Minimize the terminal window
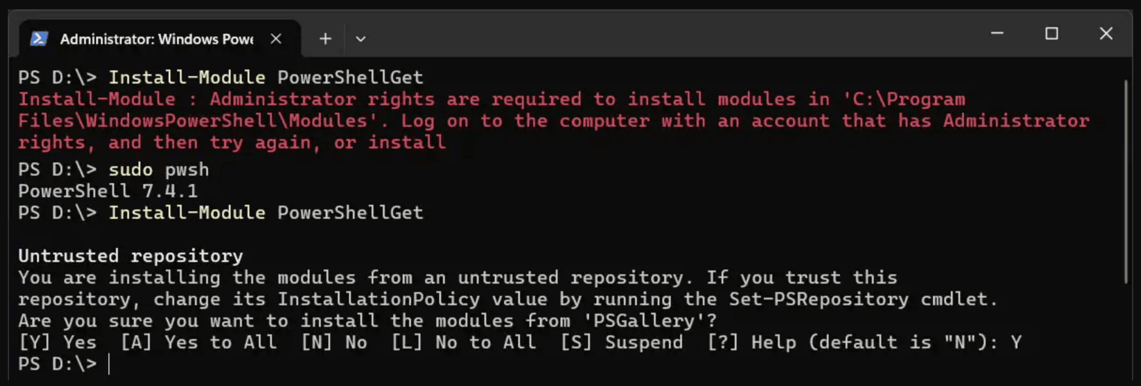The image size is (1141, 386). [x=997, y=33]
